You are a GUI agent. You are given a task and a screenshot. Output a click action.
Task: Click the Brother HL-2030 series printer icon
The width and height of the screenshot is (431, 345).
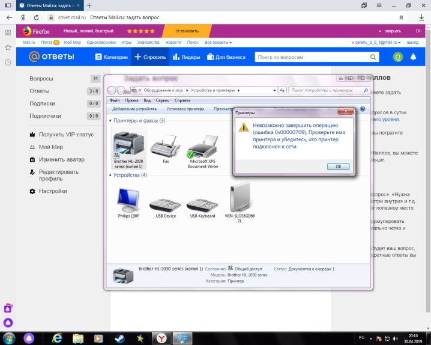pos(128,144)
